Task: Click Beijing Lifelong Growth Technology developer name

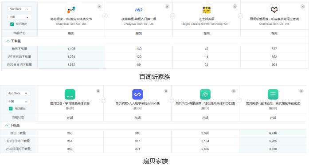Action: [x=206, y=24]
